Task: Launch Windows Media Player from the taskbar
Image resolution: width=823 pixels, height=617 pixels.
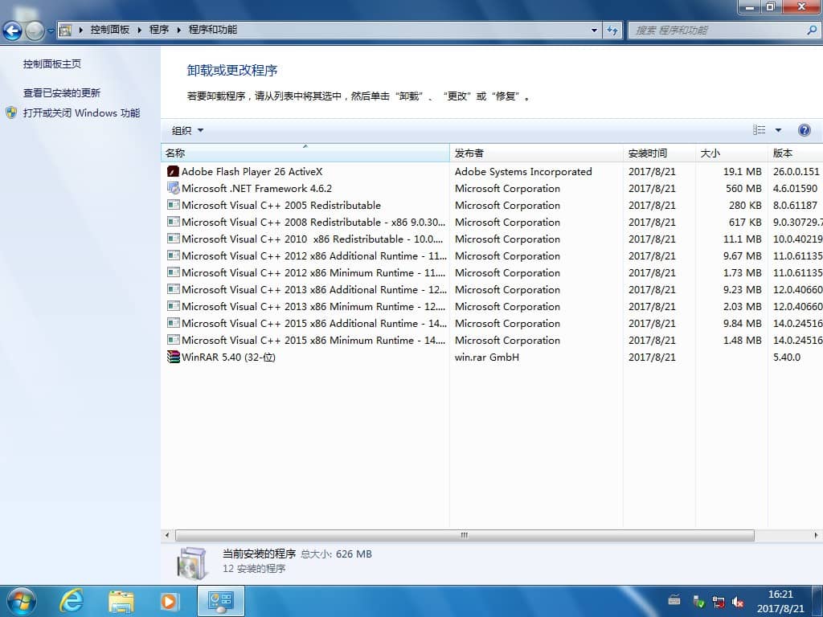Action: pyautogui.click(x=169, y=600)
